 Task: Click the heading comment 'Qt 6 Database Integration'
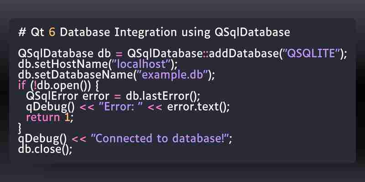(104, 32)
